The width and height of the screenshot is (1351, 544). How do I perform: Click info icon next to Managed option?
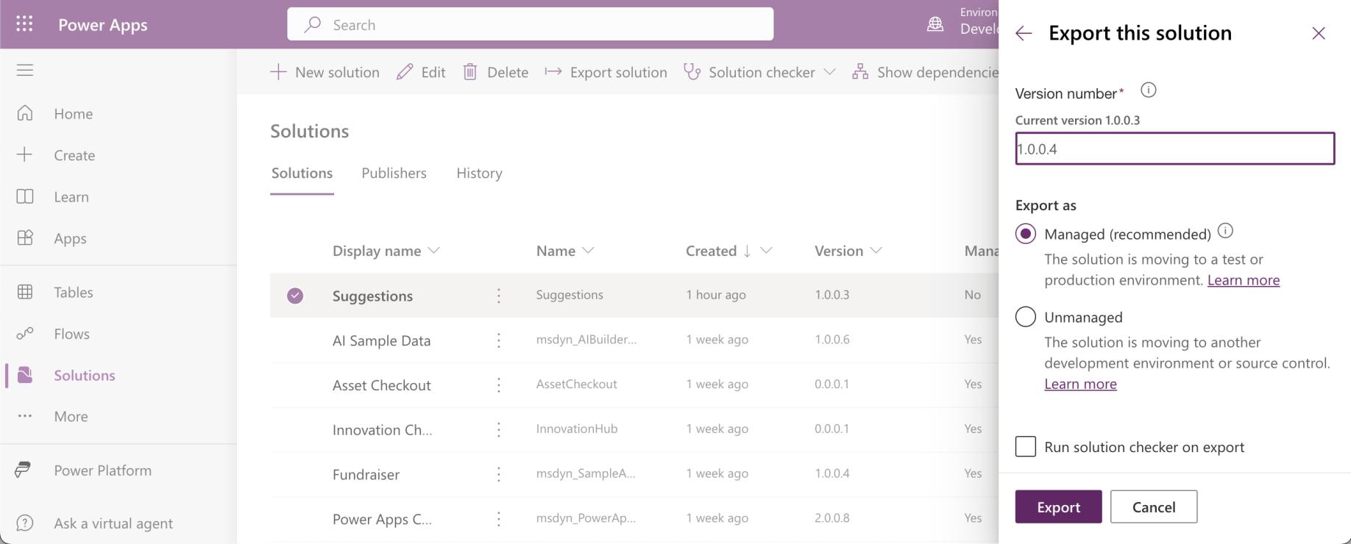1225,232
